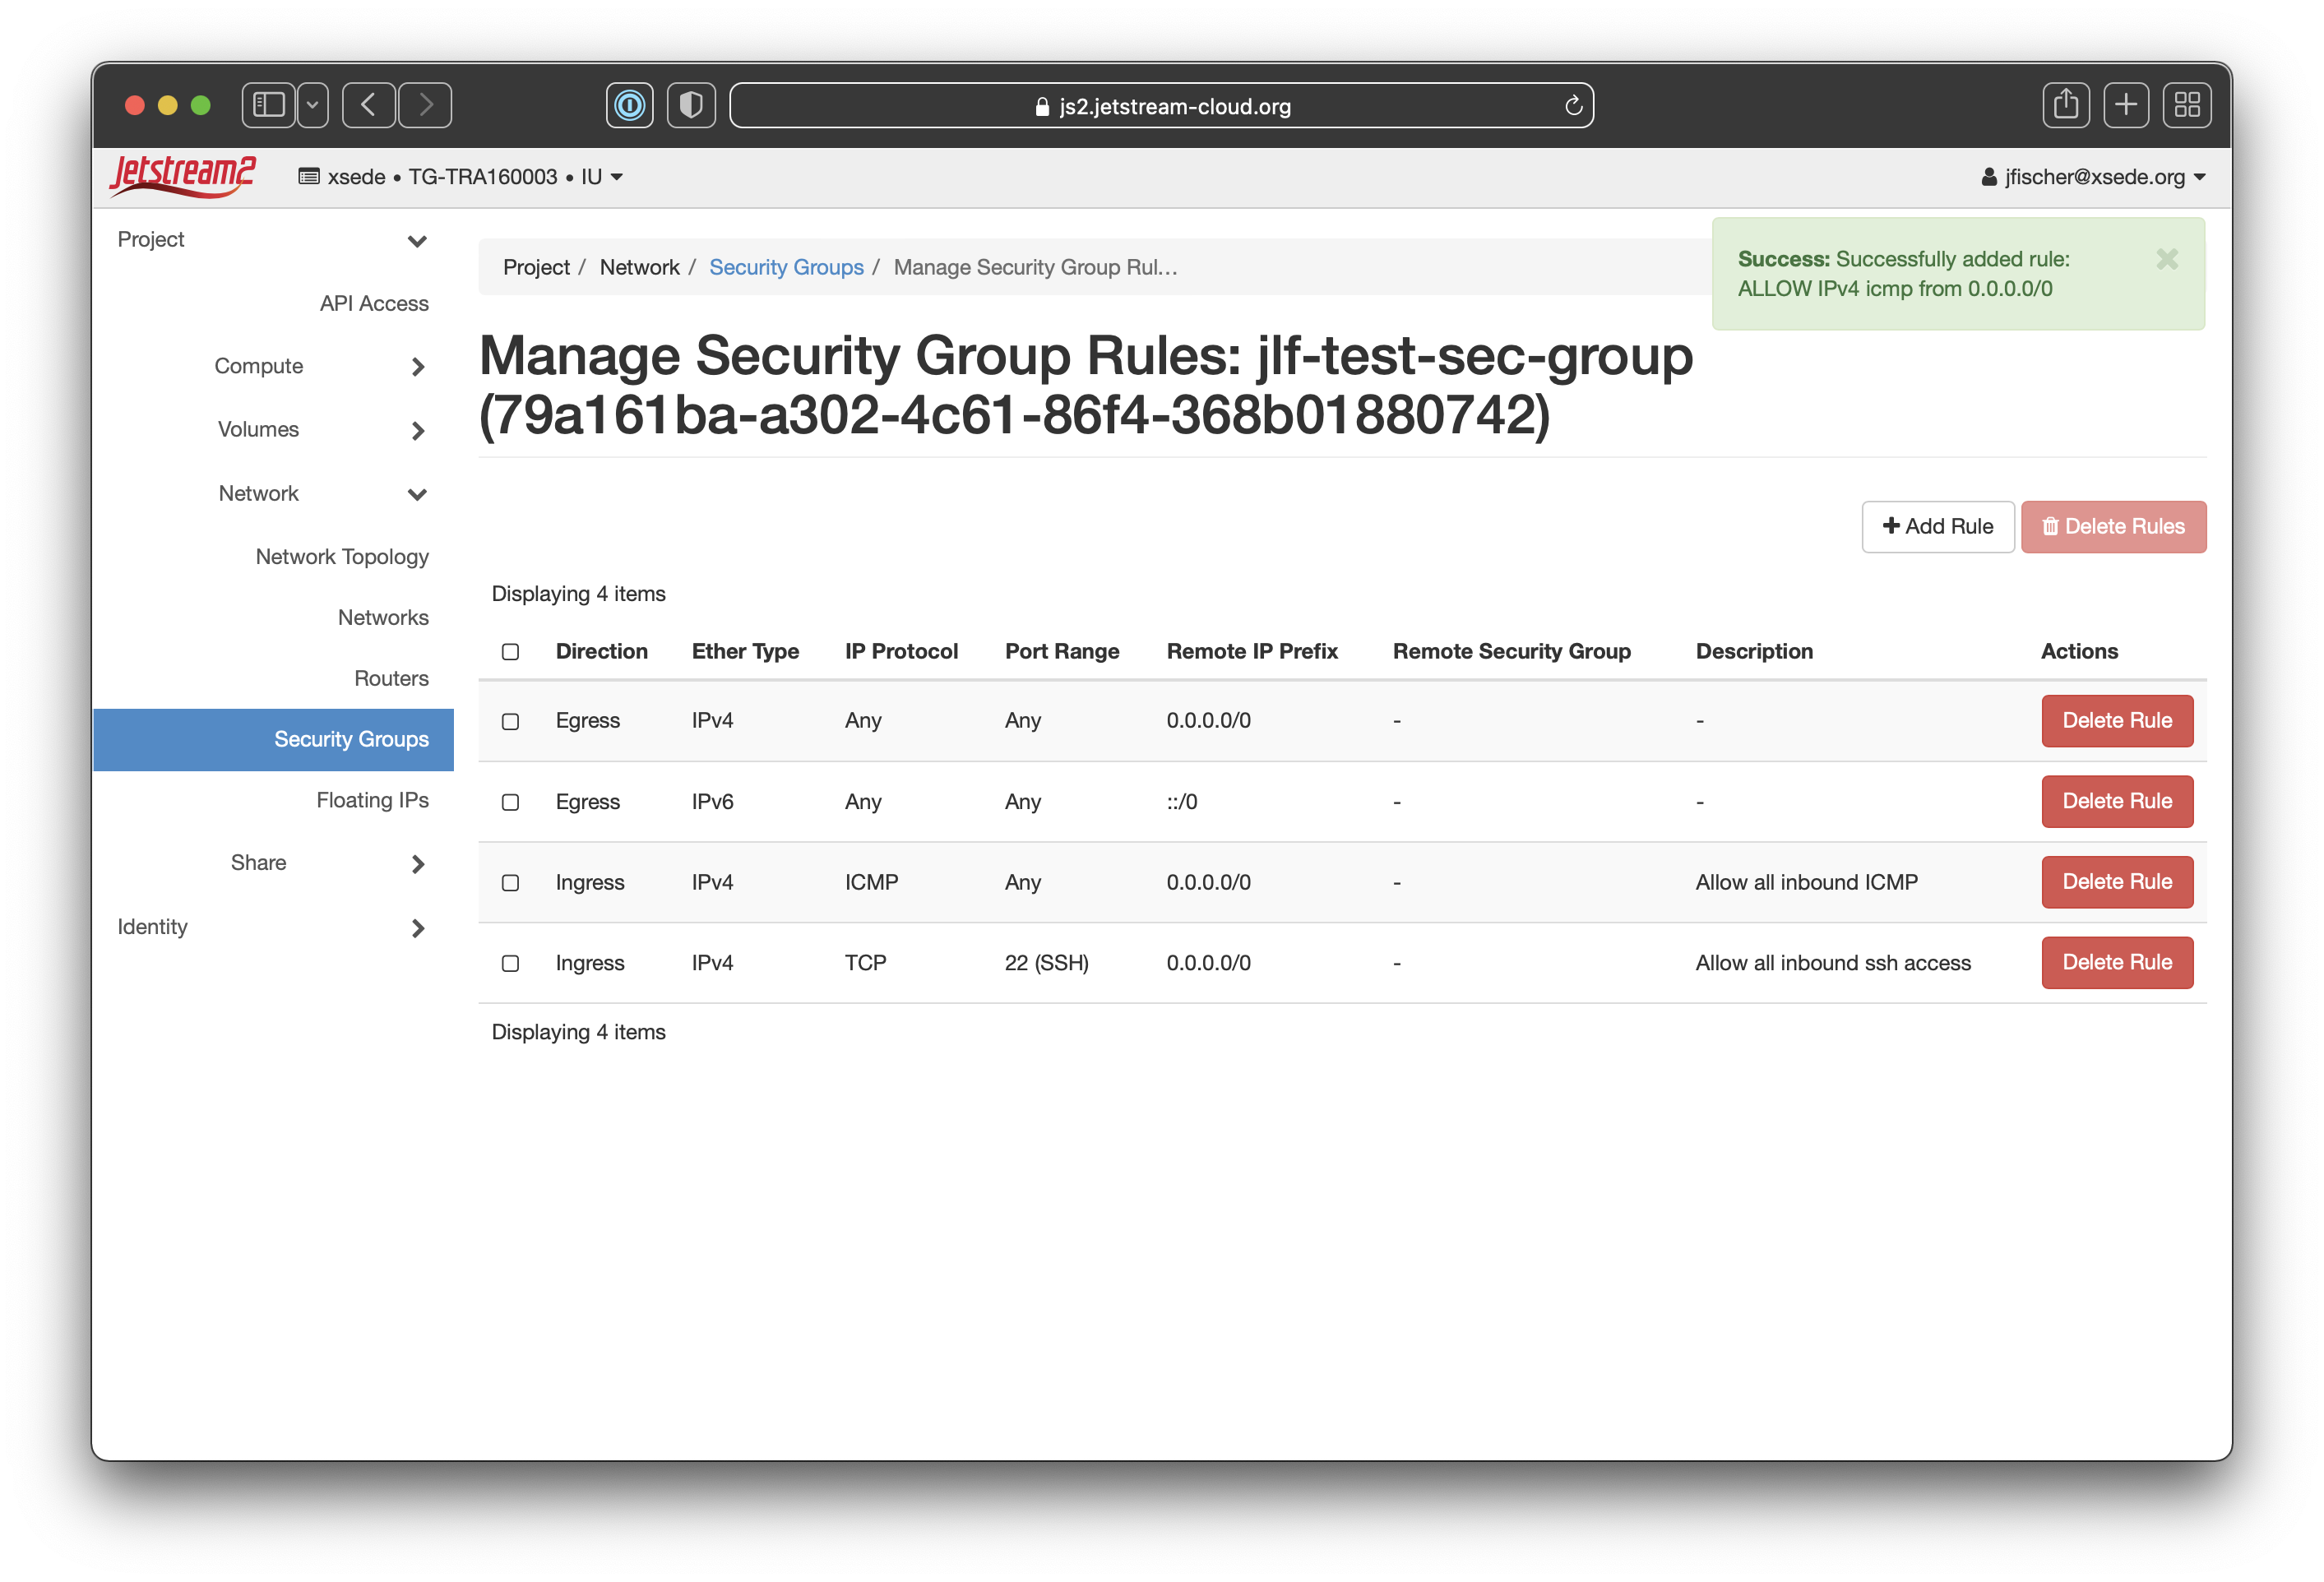Go to Network Topology in the sidebar
The image size is (2324, 1582).
[x=342, y=557]
